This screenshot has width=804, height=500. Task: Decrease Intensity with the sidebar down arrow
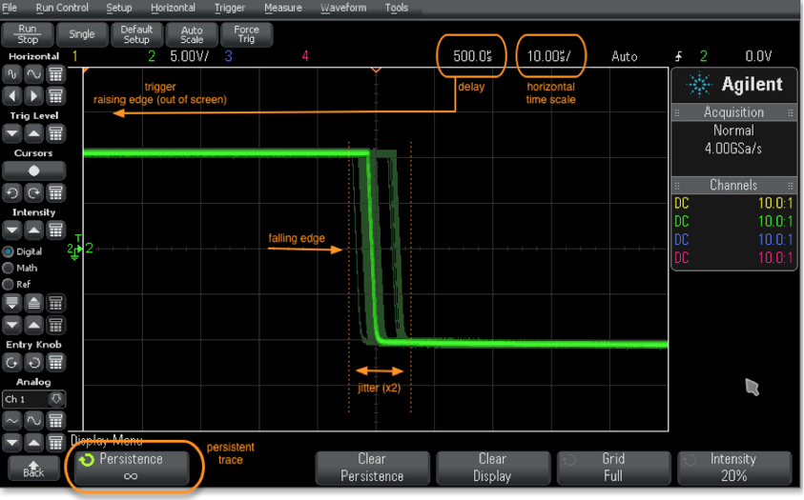[x=11, y=230]
